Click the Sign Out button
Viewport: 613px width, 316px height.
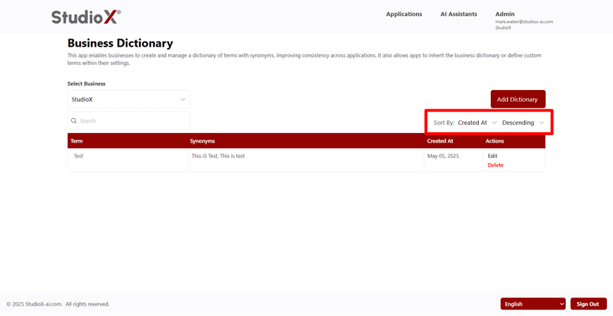point(588,304)
